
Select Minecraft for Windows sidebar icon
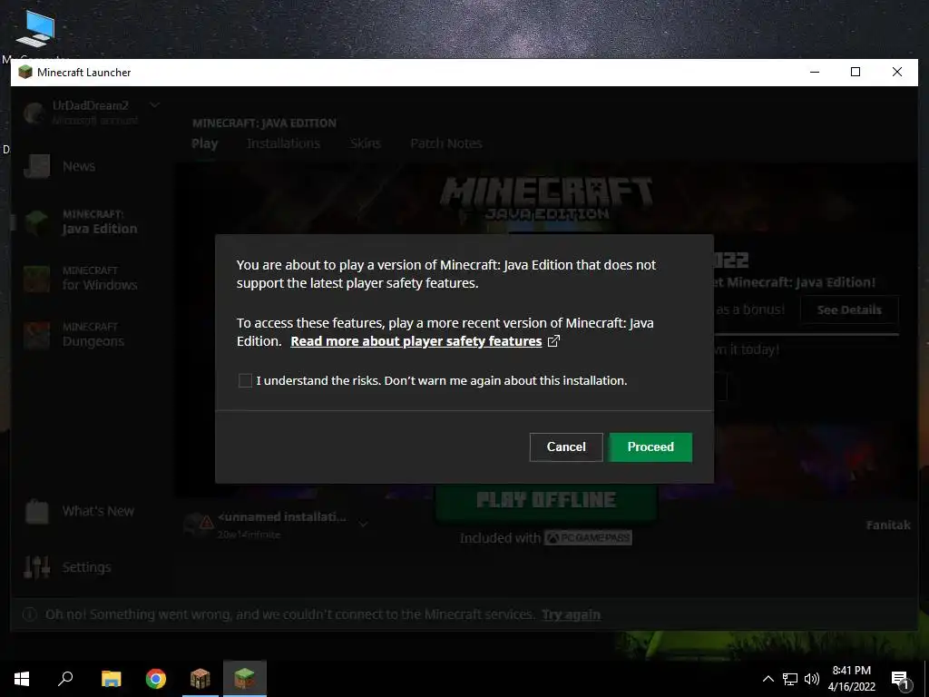[36, 279]
